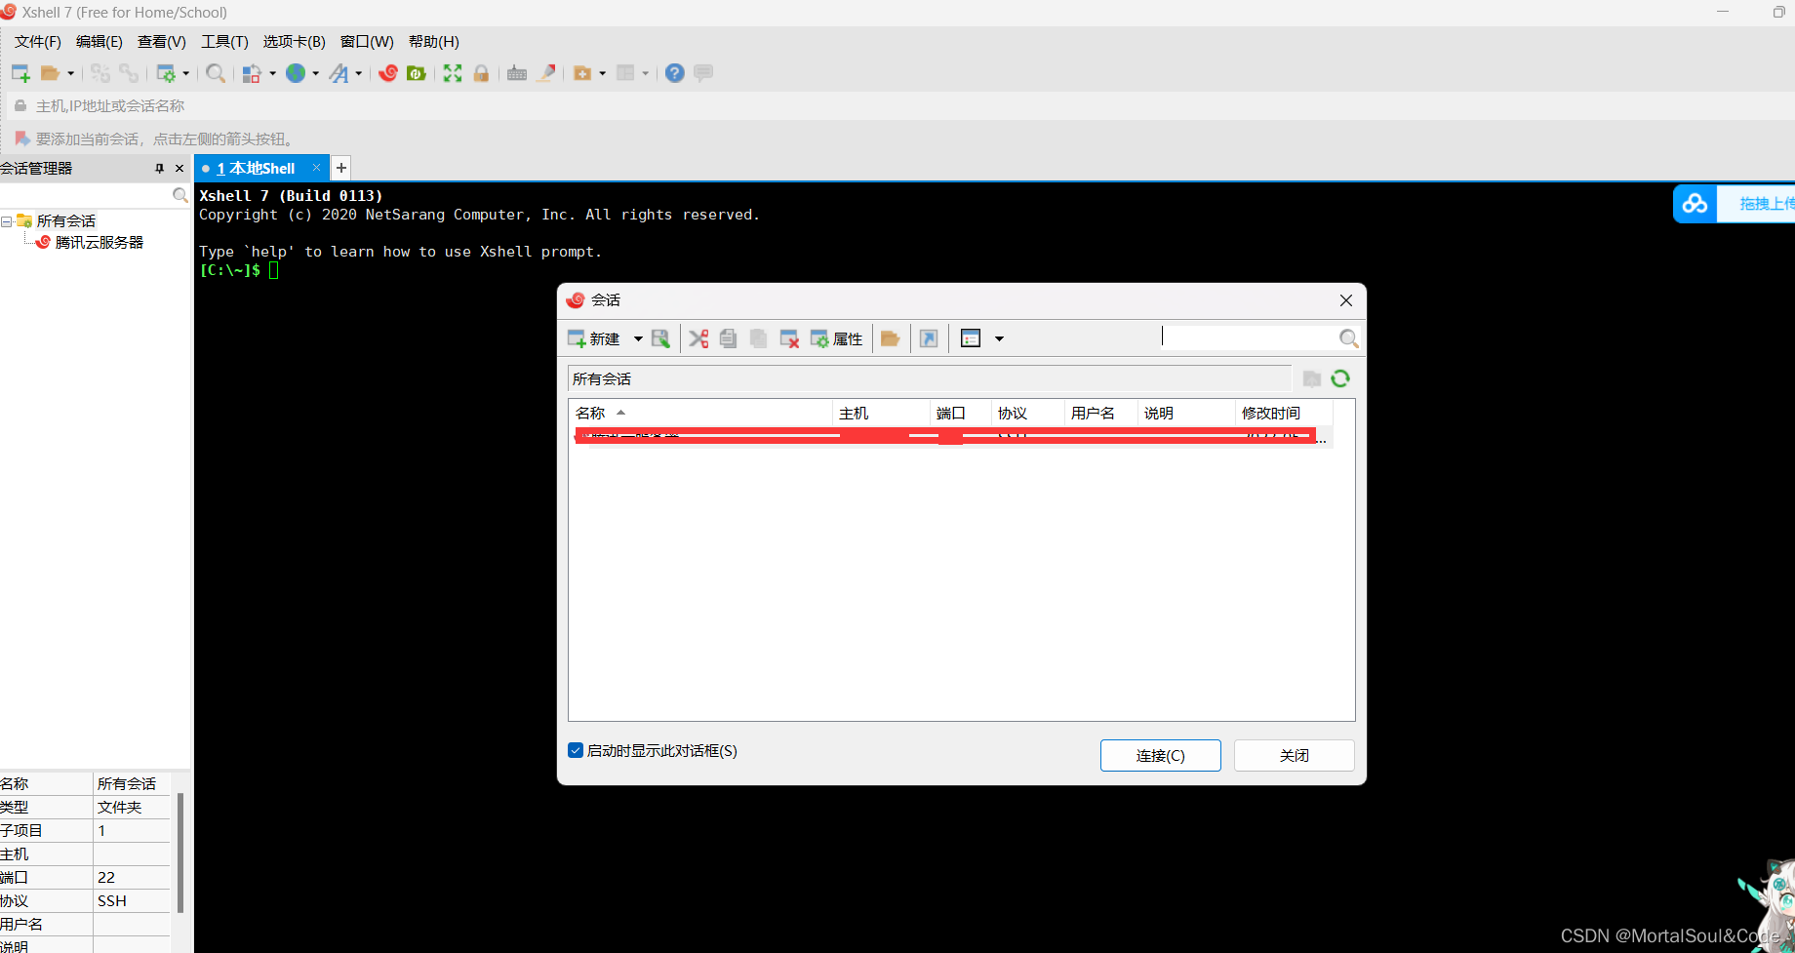The image size is (1795, 953).
Task: Click the globe encoding icon
Action: click(296, 73)
